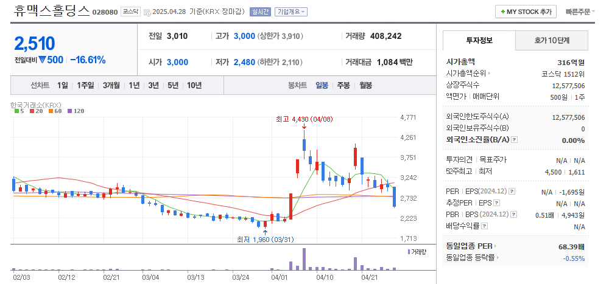The width and height of the screenshot is (609, 284).
Task: Click the help icon next to PER EPS(2024.12)
Action: [x=512, y=192]
